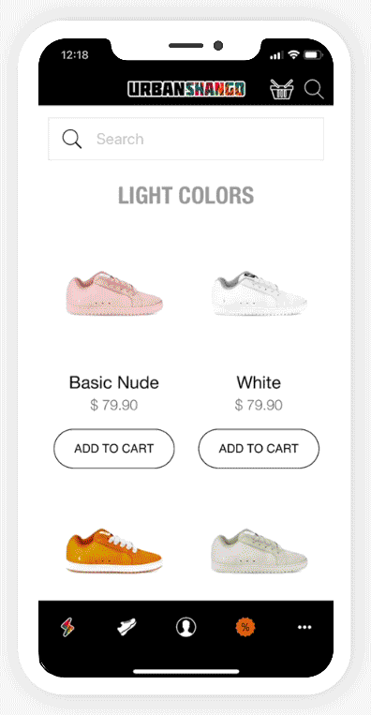Open the pink Basic Nude sneaker image
371x715 pixels.
pos(114,293)
